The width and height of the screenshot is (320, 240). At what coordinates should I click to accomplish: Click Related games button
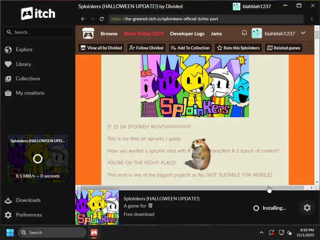pyautogui.click(x=284, y=48)
